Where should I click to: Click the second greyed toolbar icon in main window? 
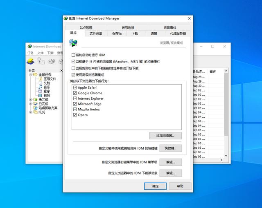point(41,61)
